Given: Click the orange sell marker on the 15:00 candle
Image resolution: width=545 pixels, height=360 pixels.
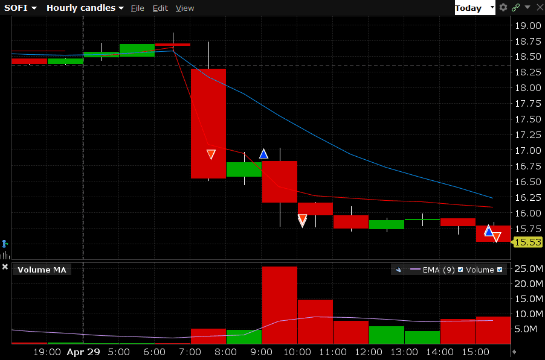Looking at the screenshot, I should [x=496, y=237].
